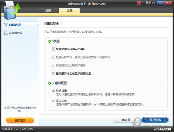
Task: Click the 扫描选项 heading text
Action: click(51, 24)
